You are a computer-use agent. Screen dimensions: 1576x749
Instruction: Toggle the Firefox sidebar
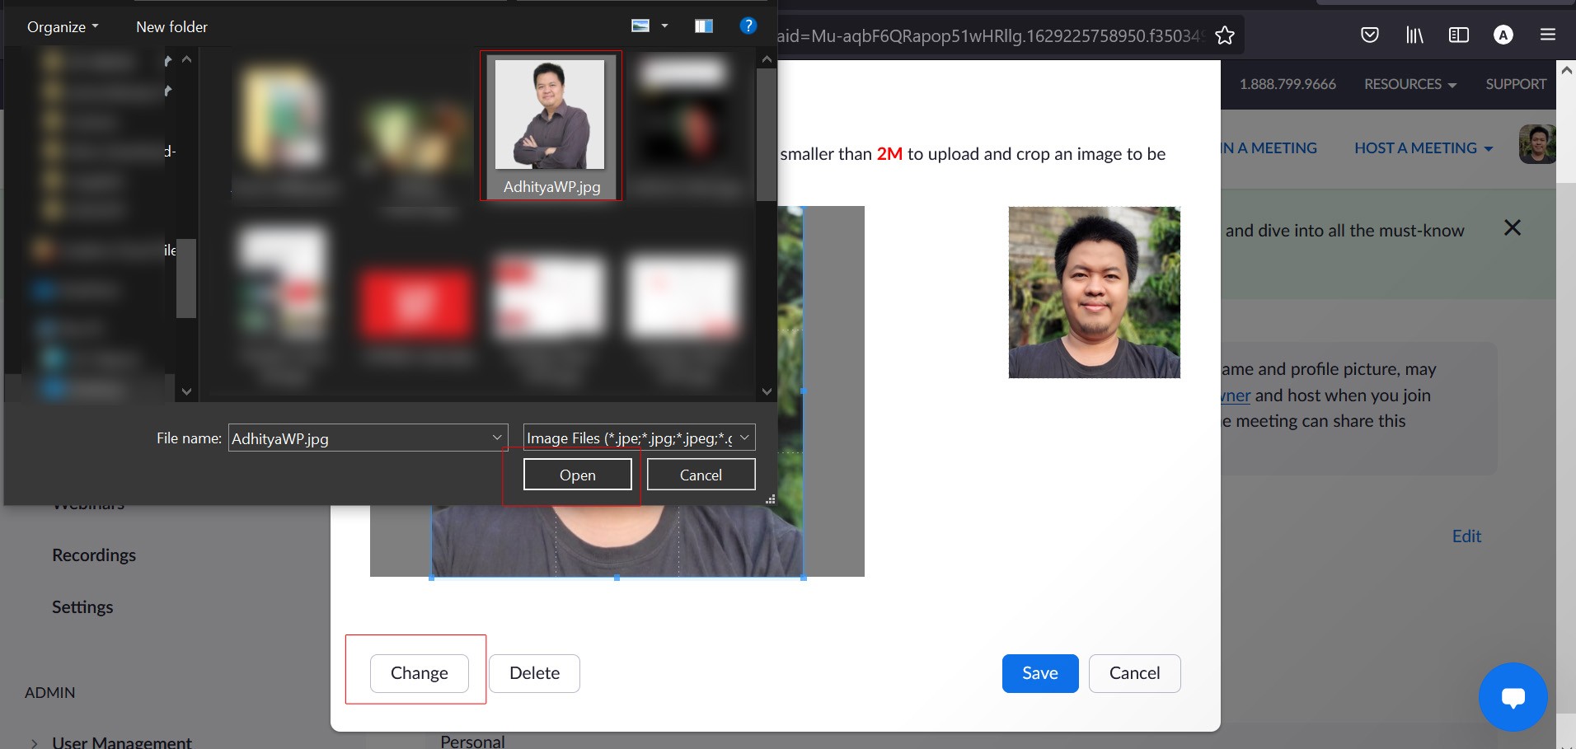(1459, 35)
